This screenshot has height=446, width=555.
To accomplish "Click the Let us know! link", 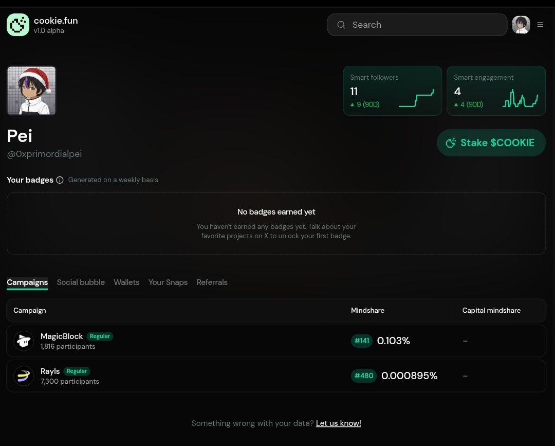I will click(338, 423).
